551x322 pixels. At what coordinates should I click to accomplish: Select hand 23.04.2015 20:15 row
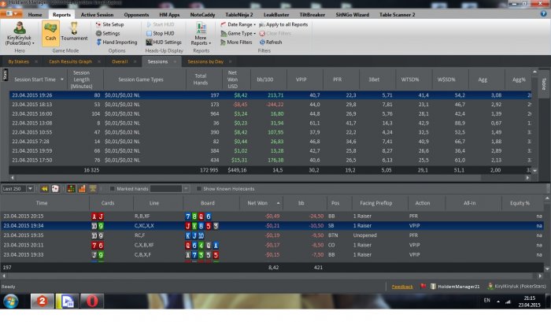272,217
